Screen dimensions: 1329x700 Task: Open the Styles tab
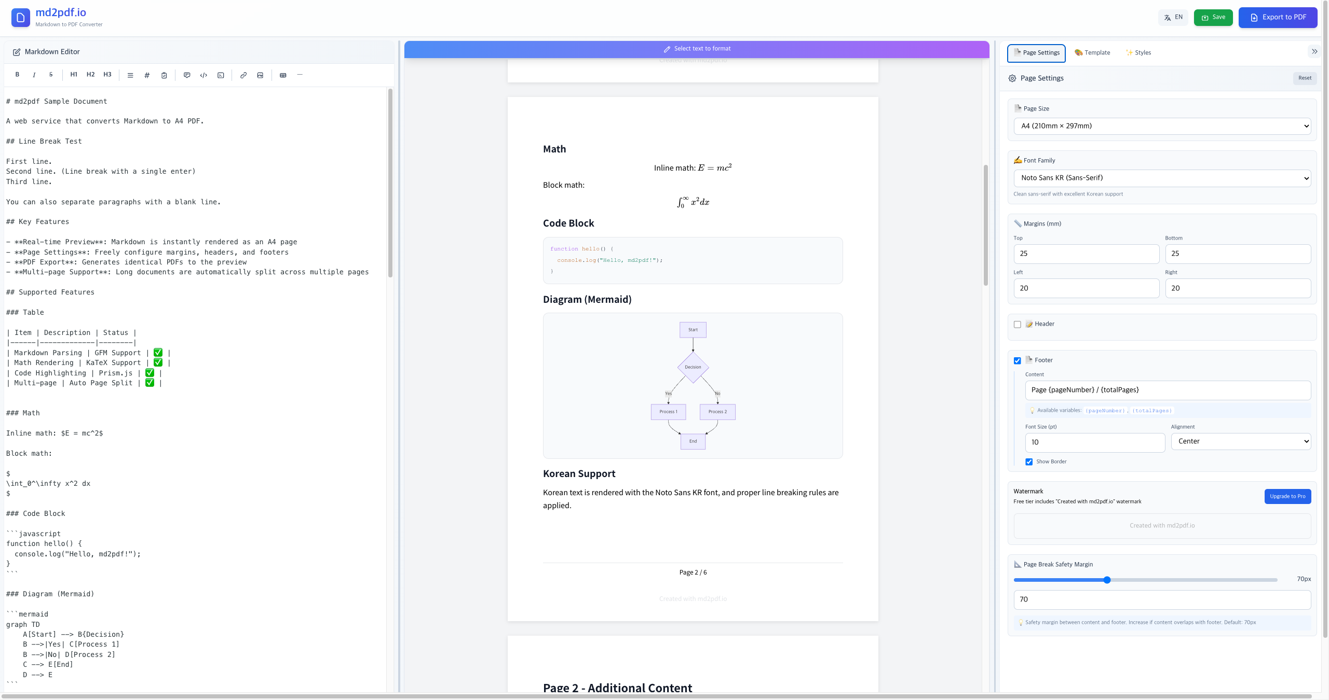pyautogui.click(x=1138, y=52)
